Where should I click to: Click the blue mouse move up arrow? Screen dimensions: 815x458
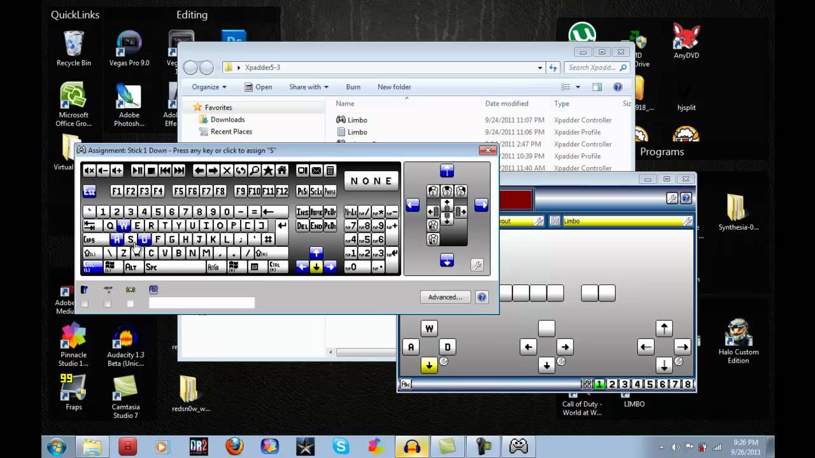coord(447,170)
